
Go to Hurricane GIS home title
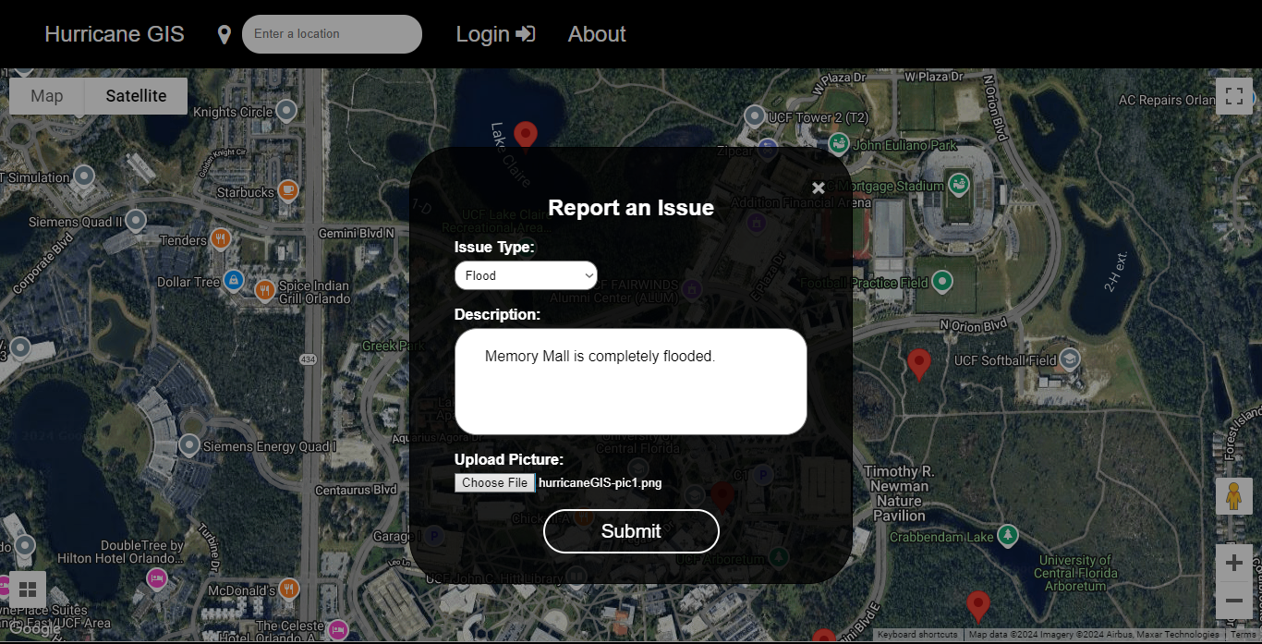tap(115, 34)
